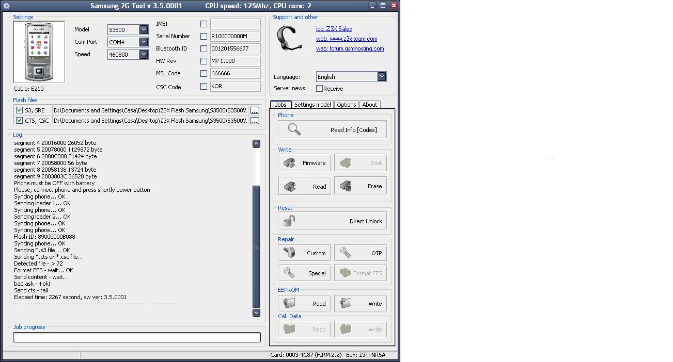Click the MSL Code field 666666
The height and width of the screenshot is (362, 673).
click(235, 73)
